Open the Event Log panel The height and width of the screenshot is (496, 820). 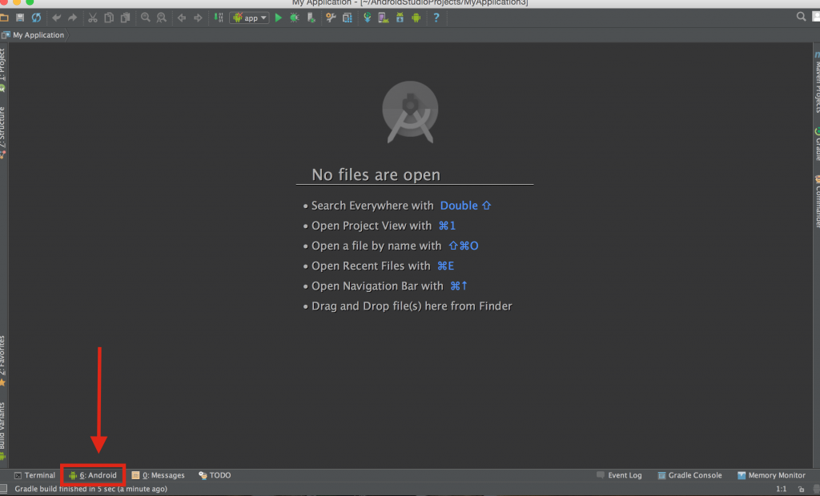pos(619,475)
